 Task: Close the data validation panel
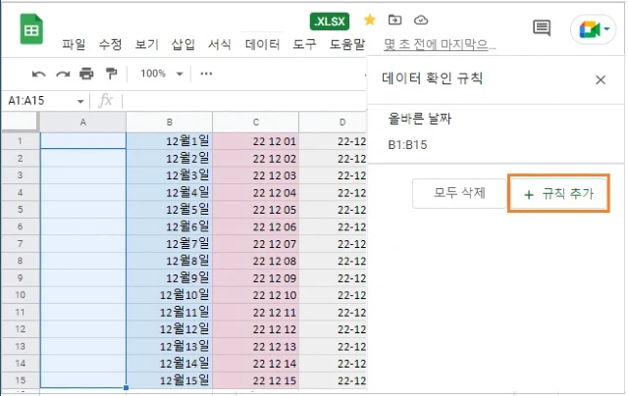point(601,80)
